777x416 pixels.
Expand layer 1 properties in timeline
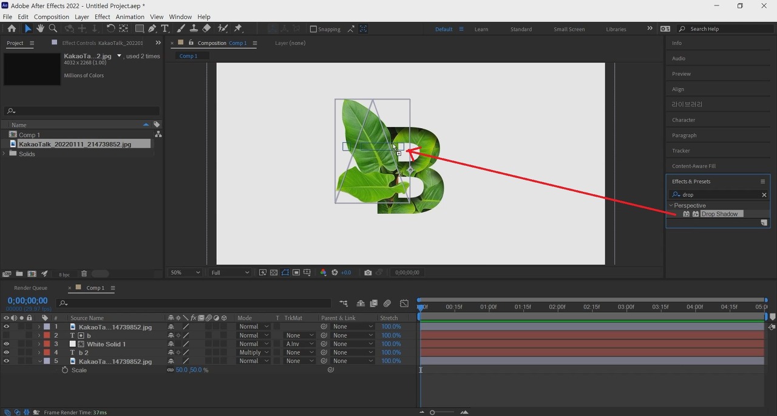click(39, 327)
